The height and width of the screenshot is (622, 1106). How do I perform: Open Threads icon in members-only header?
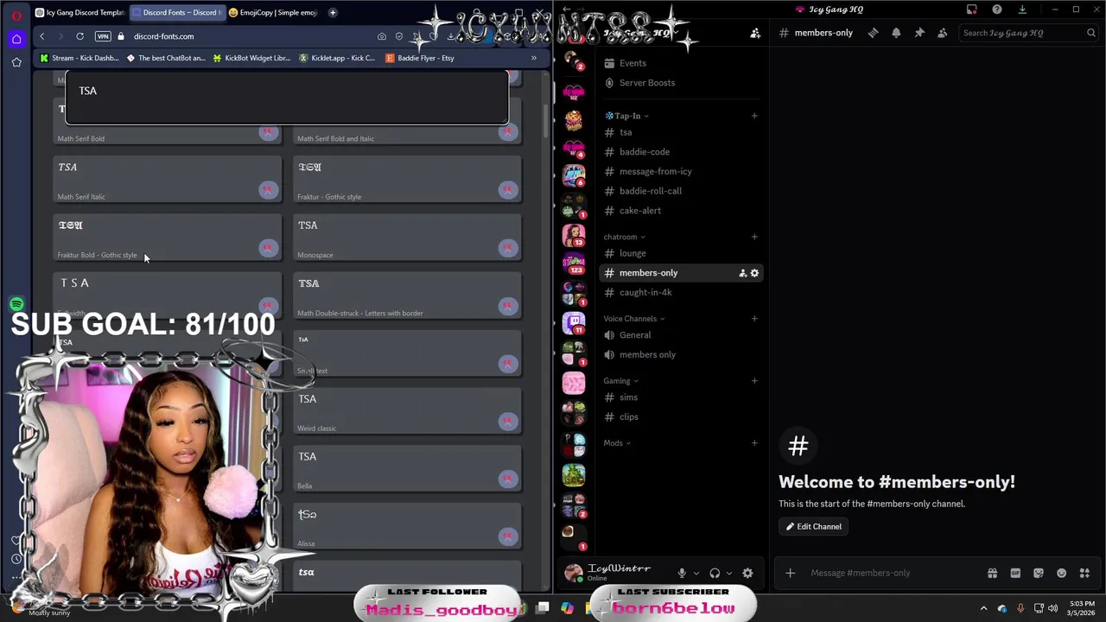point(873,33)
